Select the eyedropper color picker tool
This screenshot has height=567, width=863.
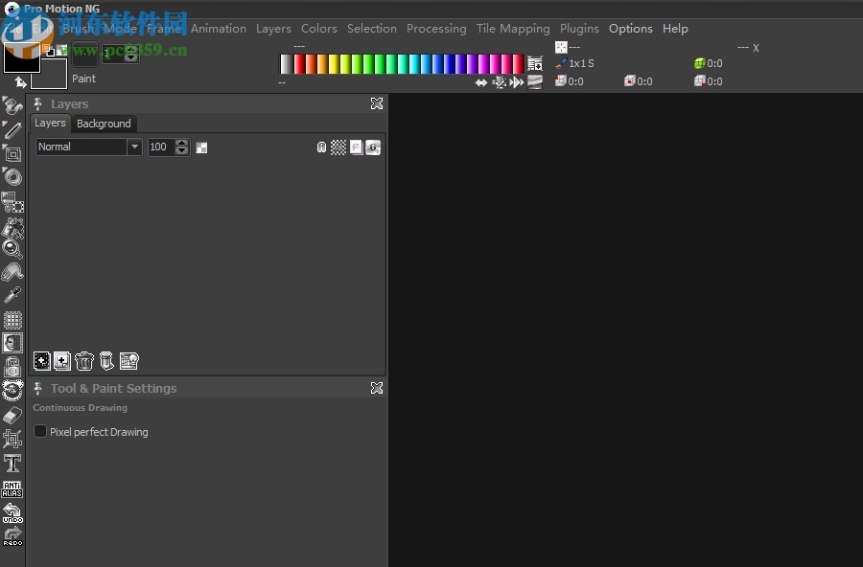[x=12, y=295]
